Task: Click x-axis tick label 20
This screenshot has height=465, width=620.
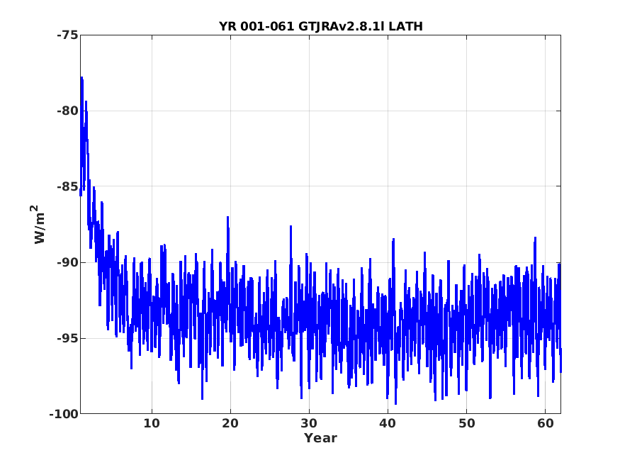Action: (230, 423)
